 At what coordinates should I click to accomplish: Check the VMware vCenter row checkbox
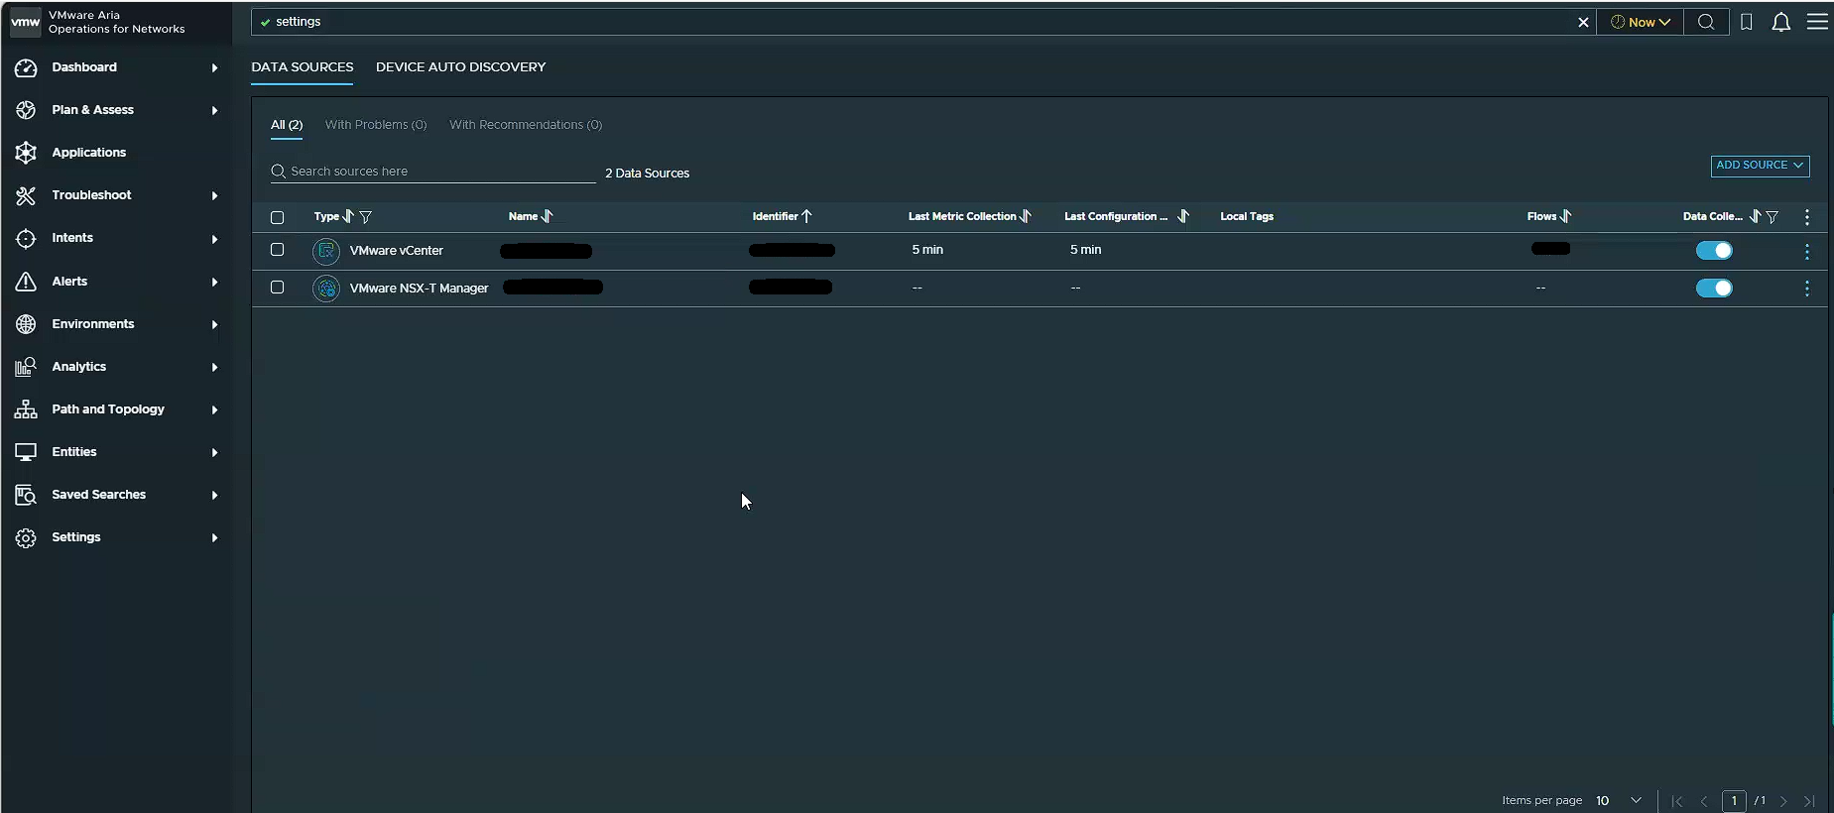tap(278, 250)
